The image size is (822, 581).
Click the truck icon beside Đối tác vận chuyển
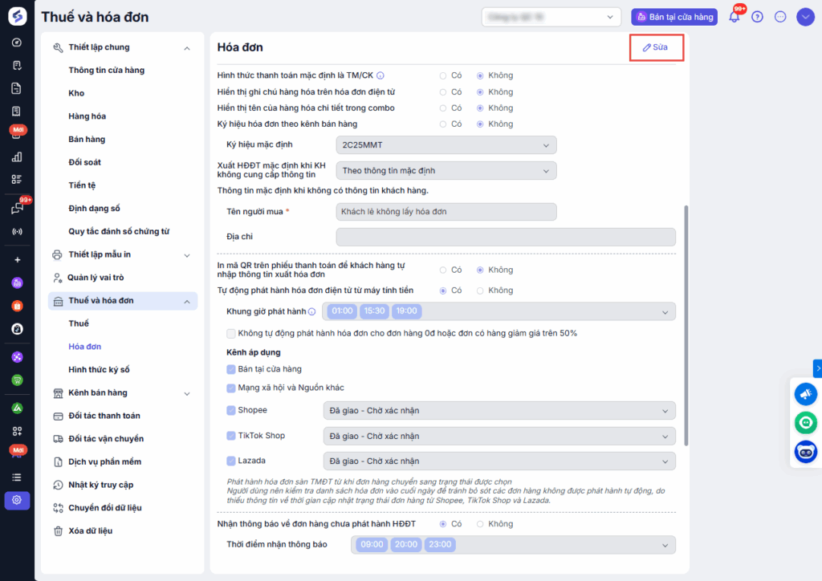pos(58,438)
